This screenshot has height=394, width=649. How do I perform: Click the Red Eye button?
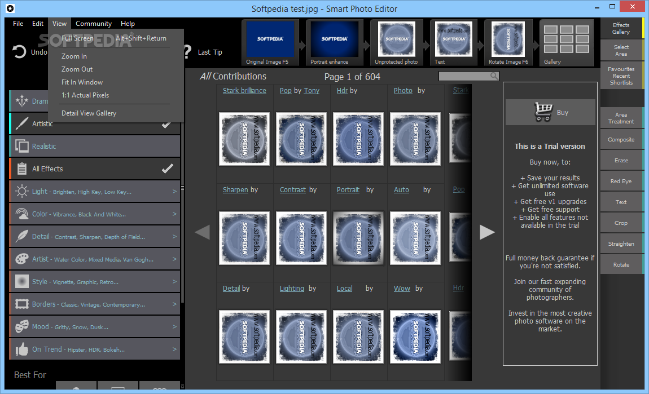pos(621,181)
